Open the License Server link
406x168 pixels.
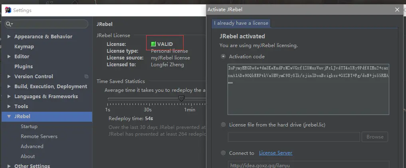pos(275,153)
